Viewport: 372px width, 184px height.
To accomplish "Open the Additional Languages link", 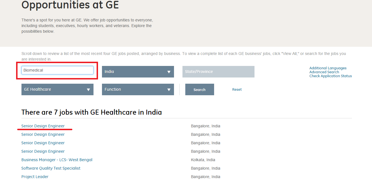I will pos(328,68).
